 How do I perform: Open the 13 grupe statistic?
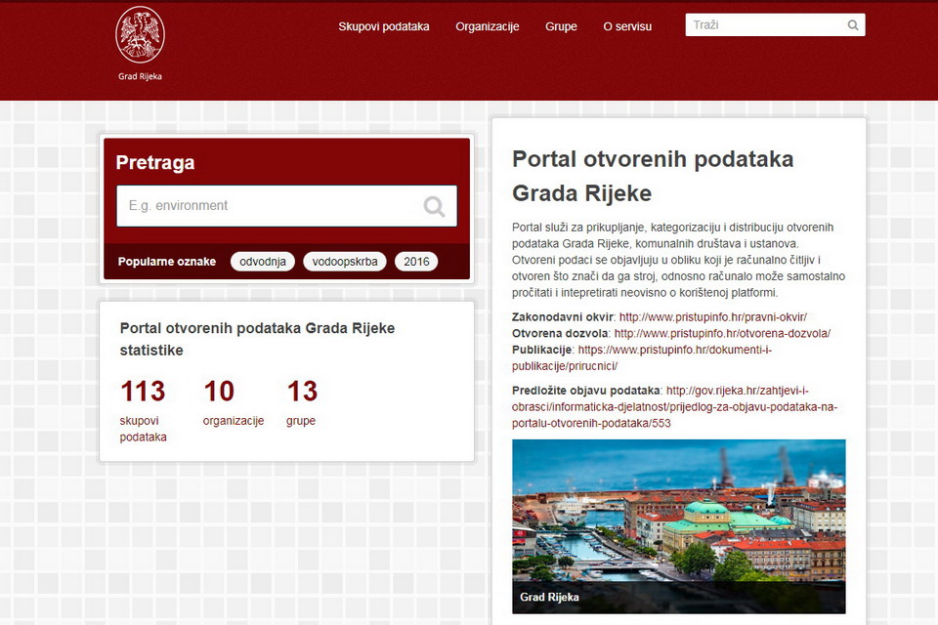[302, 392]
